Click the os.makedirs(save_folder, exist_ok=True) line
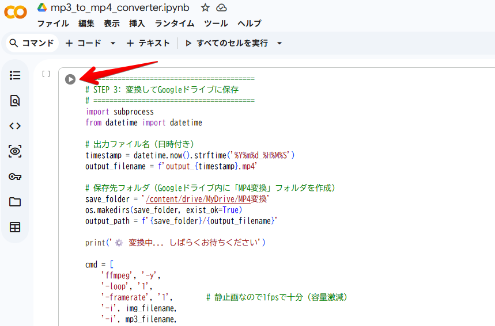 164,210
